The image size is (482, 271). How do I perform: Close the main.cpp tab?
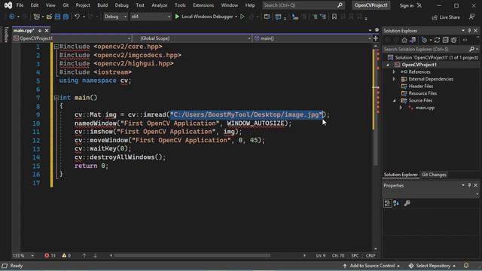(47, 31)
